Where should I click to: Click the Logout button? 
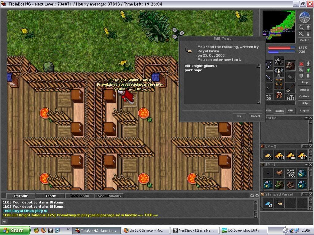[x=304, y=110]
